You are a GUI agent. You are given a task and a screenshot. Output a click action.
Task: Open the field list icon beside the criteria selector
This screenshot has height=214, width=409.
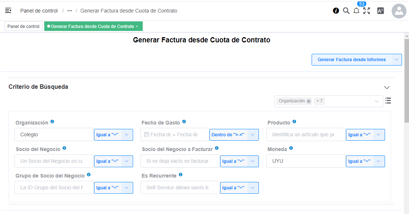[x=388, y=100]
